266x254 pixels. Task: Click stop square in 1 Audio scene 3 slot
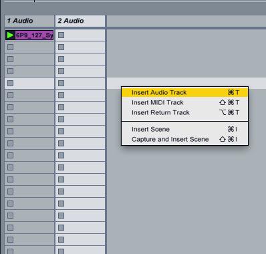pos(10,59)
